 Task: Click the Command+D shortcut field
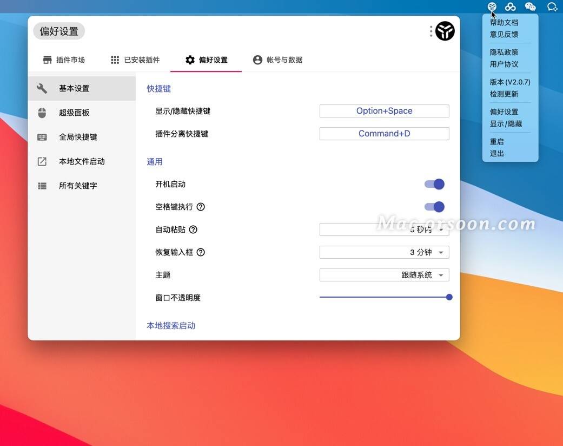click(x=384, y=134)
